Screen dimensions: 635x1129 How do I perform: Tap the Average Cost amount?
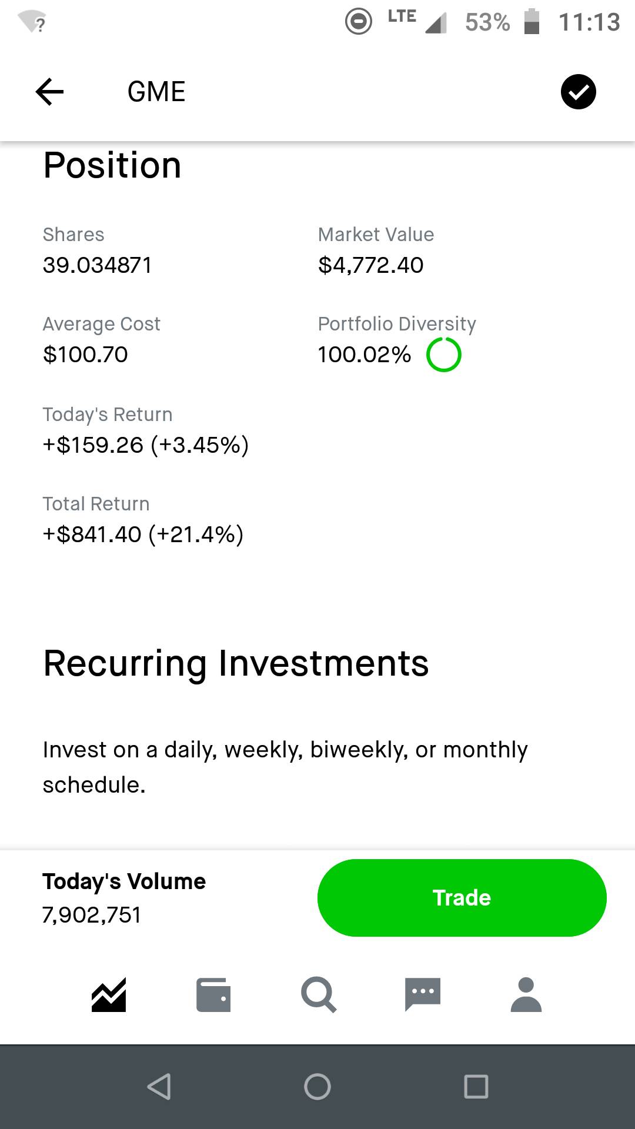coord(85,355)
